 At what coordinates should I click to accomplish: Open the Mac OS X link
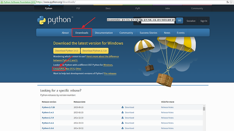(70, 69)
